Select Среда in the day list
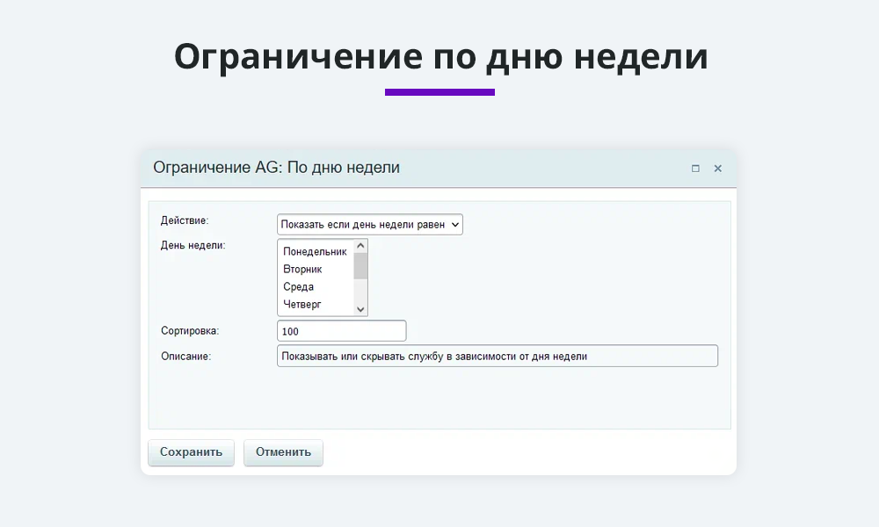The height and width of the screenshot is (527, 879). [299, 286]
